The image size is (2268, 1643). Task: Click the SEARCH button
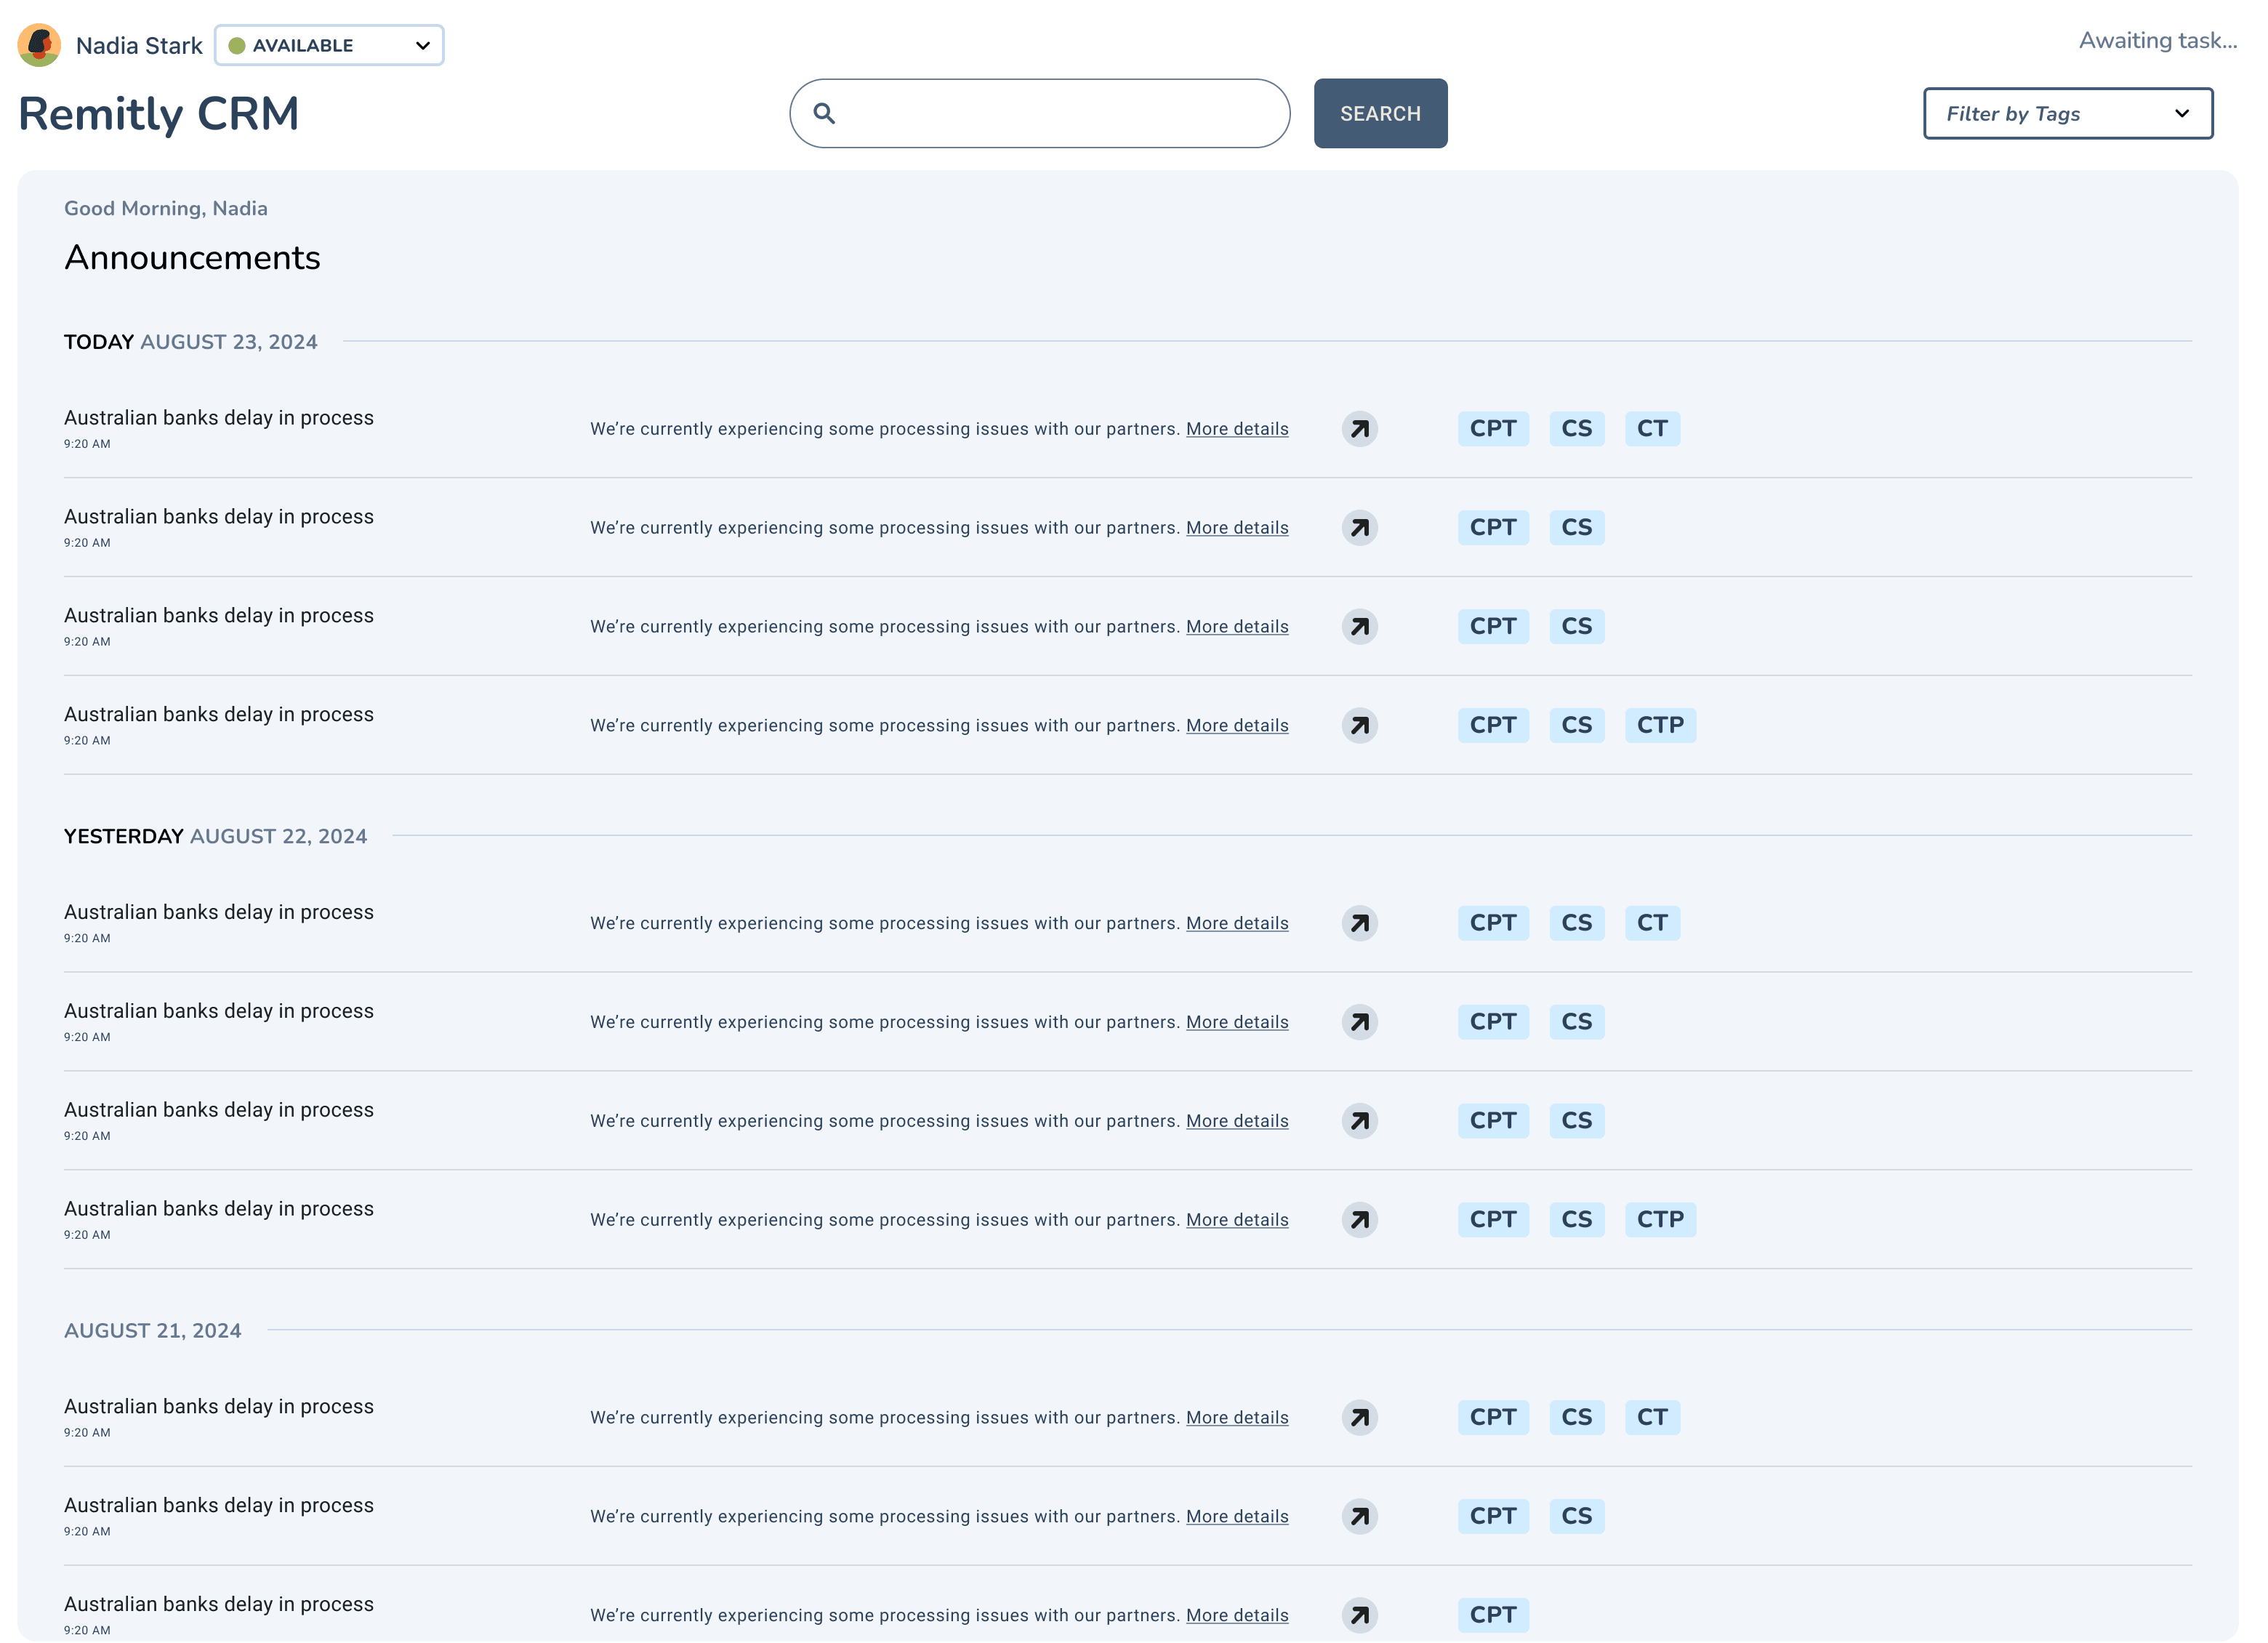pyautogui.click(x=1380, y=114)
